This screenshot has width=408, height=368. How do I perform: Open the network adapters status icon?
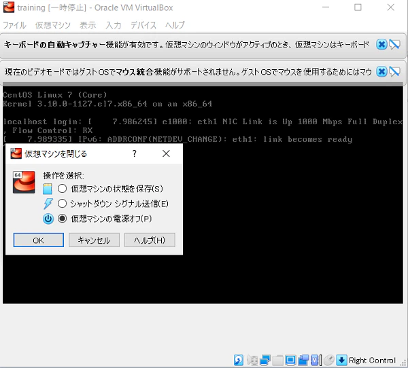[265, 360]
